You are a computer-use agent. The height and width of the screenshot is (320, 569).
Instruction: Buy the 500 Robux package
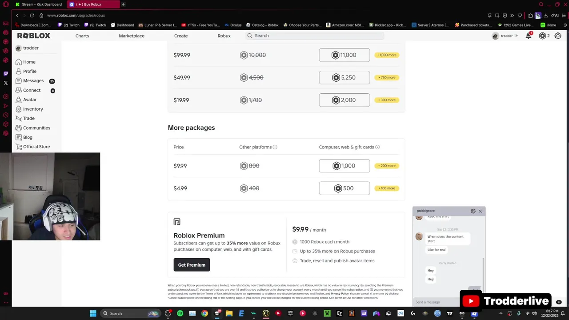click(x=344, y=188)
